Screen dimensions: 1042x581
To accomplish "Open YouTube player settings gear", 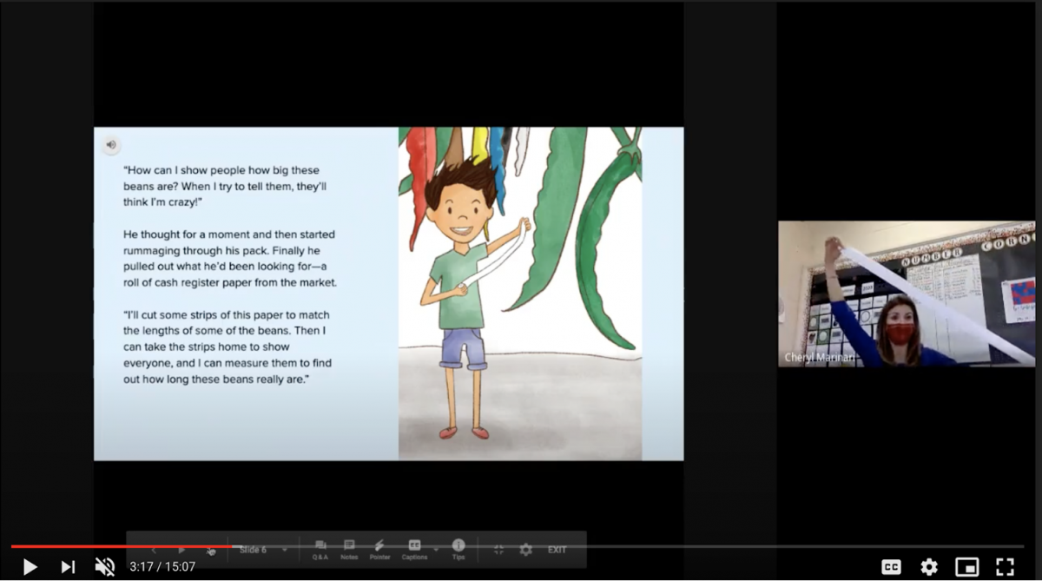I will 929,567.
